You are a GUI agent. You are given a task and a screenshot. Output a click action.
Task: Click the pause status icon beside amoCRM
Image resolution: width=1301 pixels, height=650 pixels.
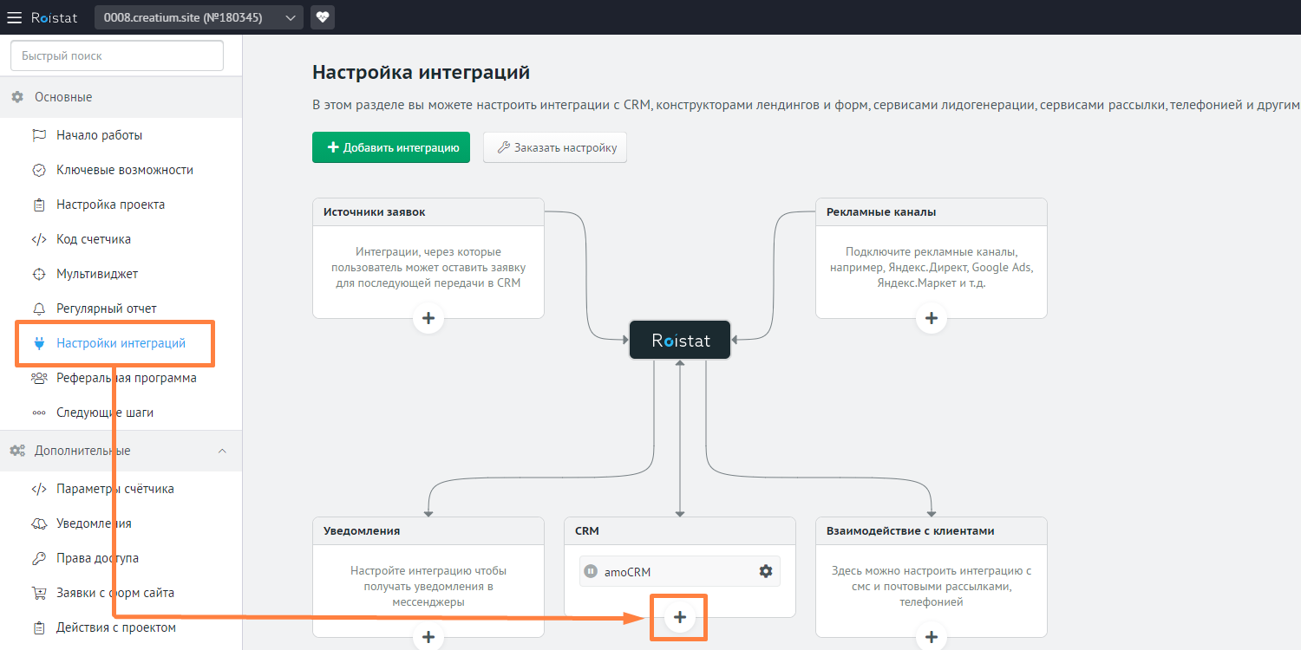coord(591,571)
